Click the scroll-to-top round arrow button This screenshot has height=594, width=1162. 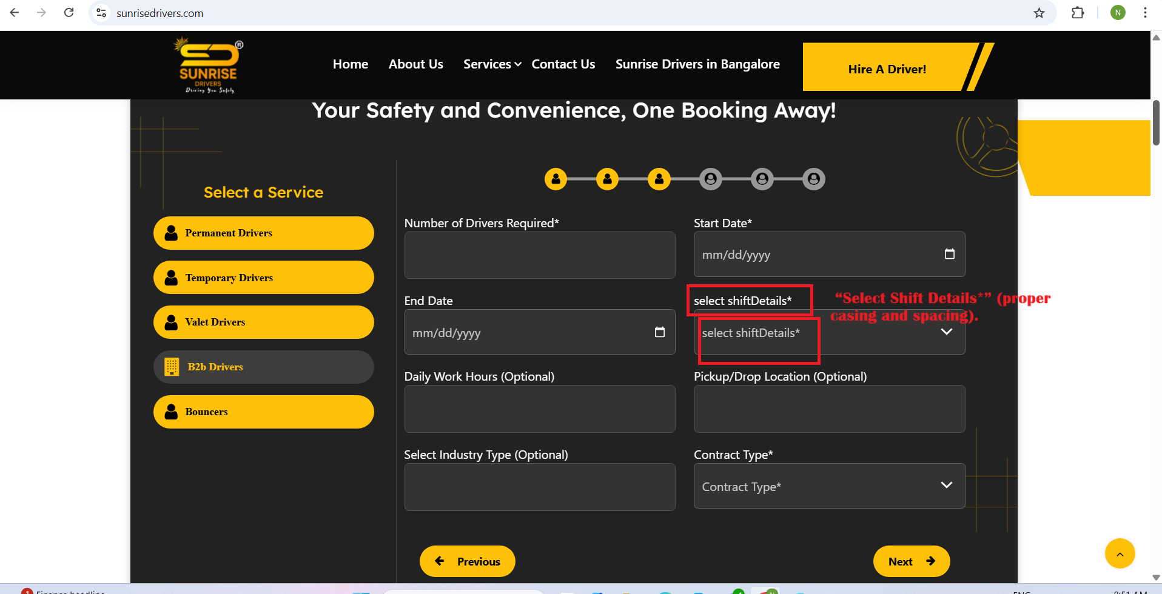[1120, 553]
